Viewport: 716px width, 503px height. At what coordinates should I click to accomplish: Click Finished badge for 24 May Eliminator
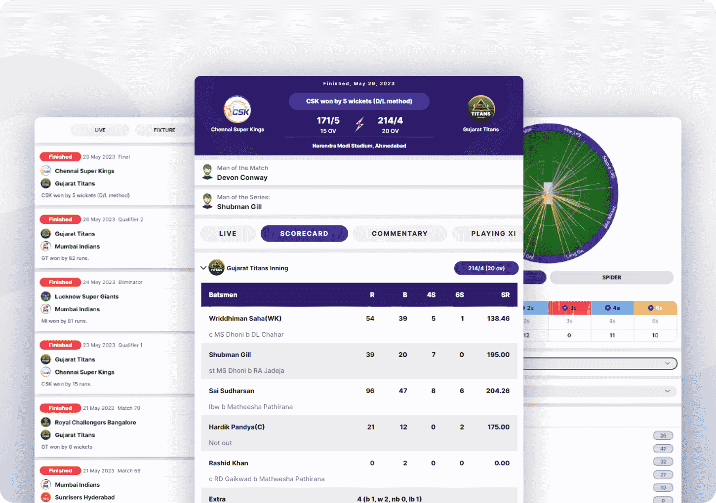(x=60, y=282)
